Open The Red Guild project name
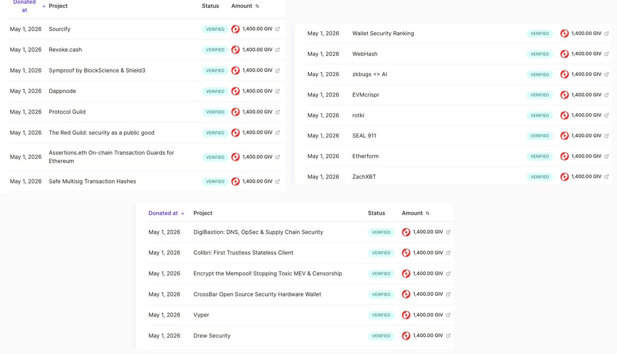The width and height of the screenshot is (617, 354). pyautogui.click(x=102, y=133)
